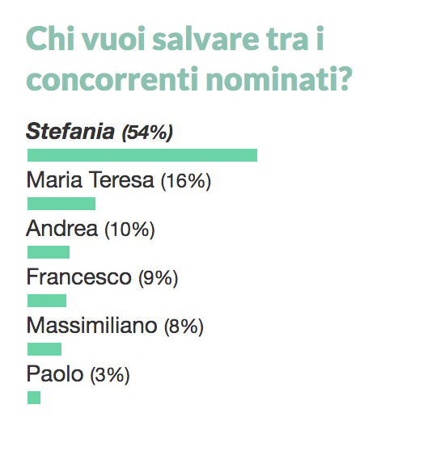
Task: Click the 54% percentage next to Stefania
Action: [147, 133]
